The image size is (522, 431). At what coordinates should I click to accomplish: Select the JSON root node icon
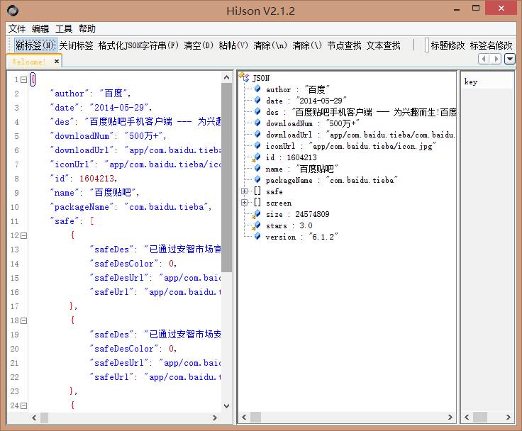pyautogui.click(x=244, y=77)
